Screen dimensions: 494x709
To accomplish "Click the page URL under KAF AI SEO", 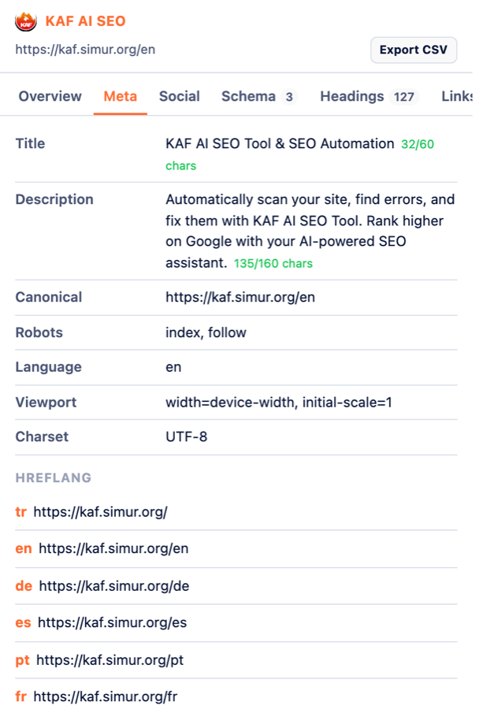I will [x=85, y=50].
